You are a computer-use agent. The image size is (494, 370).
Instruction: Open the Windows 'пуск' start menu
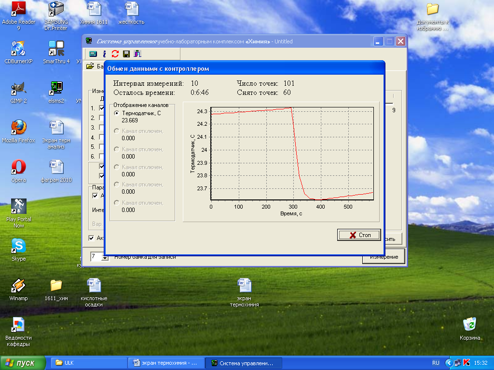tap(23, 363)
